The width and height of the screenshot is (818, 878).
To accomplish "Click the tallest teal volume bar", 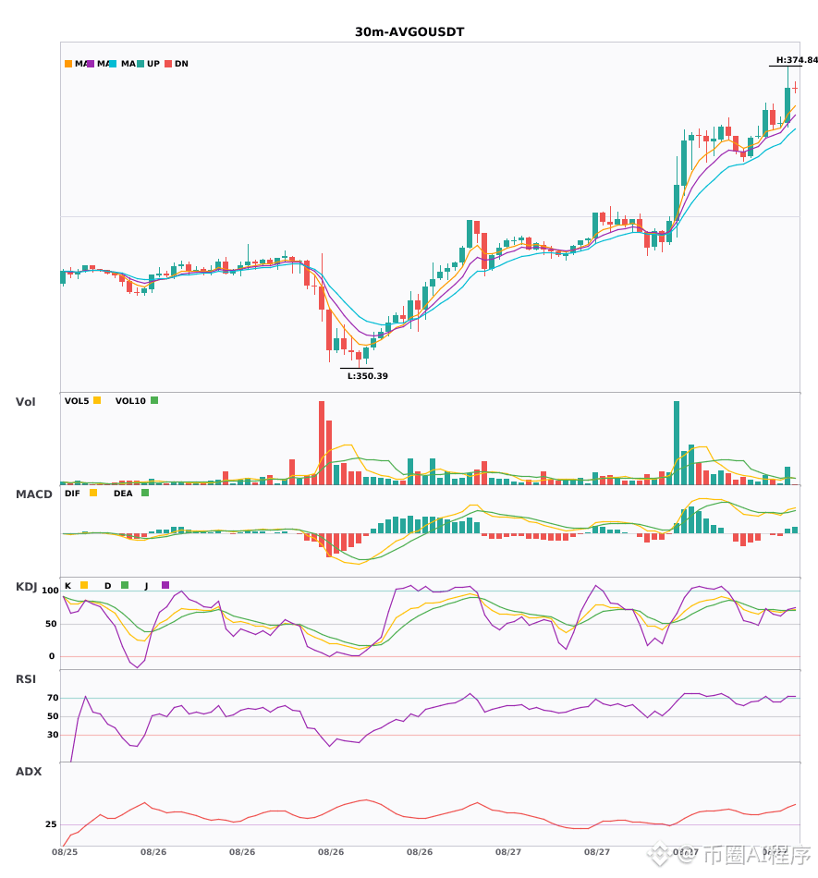I will [x=677, y=443].
